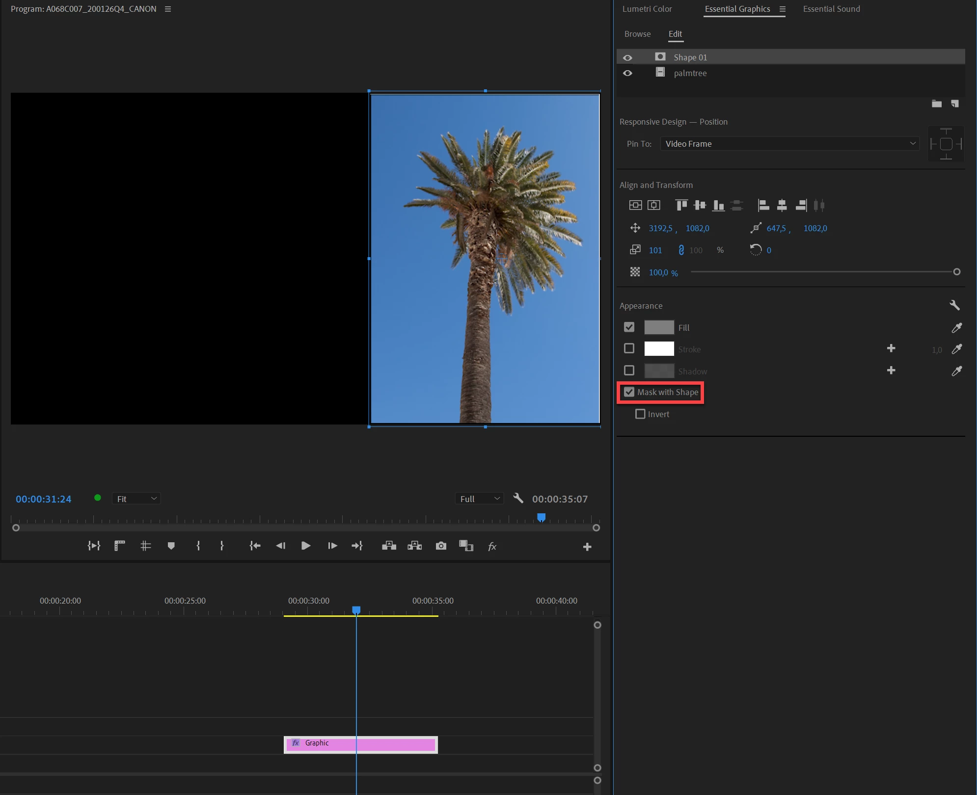Switch to the Browse tab
This screenshot has width=977, height=795.
[637, 34]
